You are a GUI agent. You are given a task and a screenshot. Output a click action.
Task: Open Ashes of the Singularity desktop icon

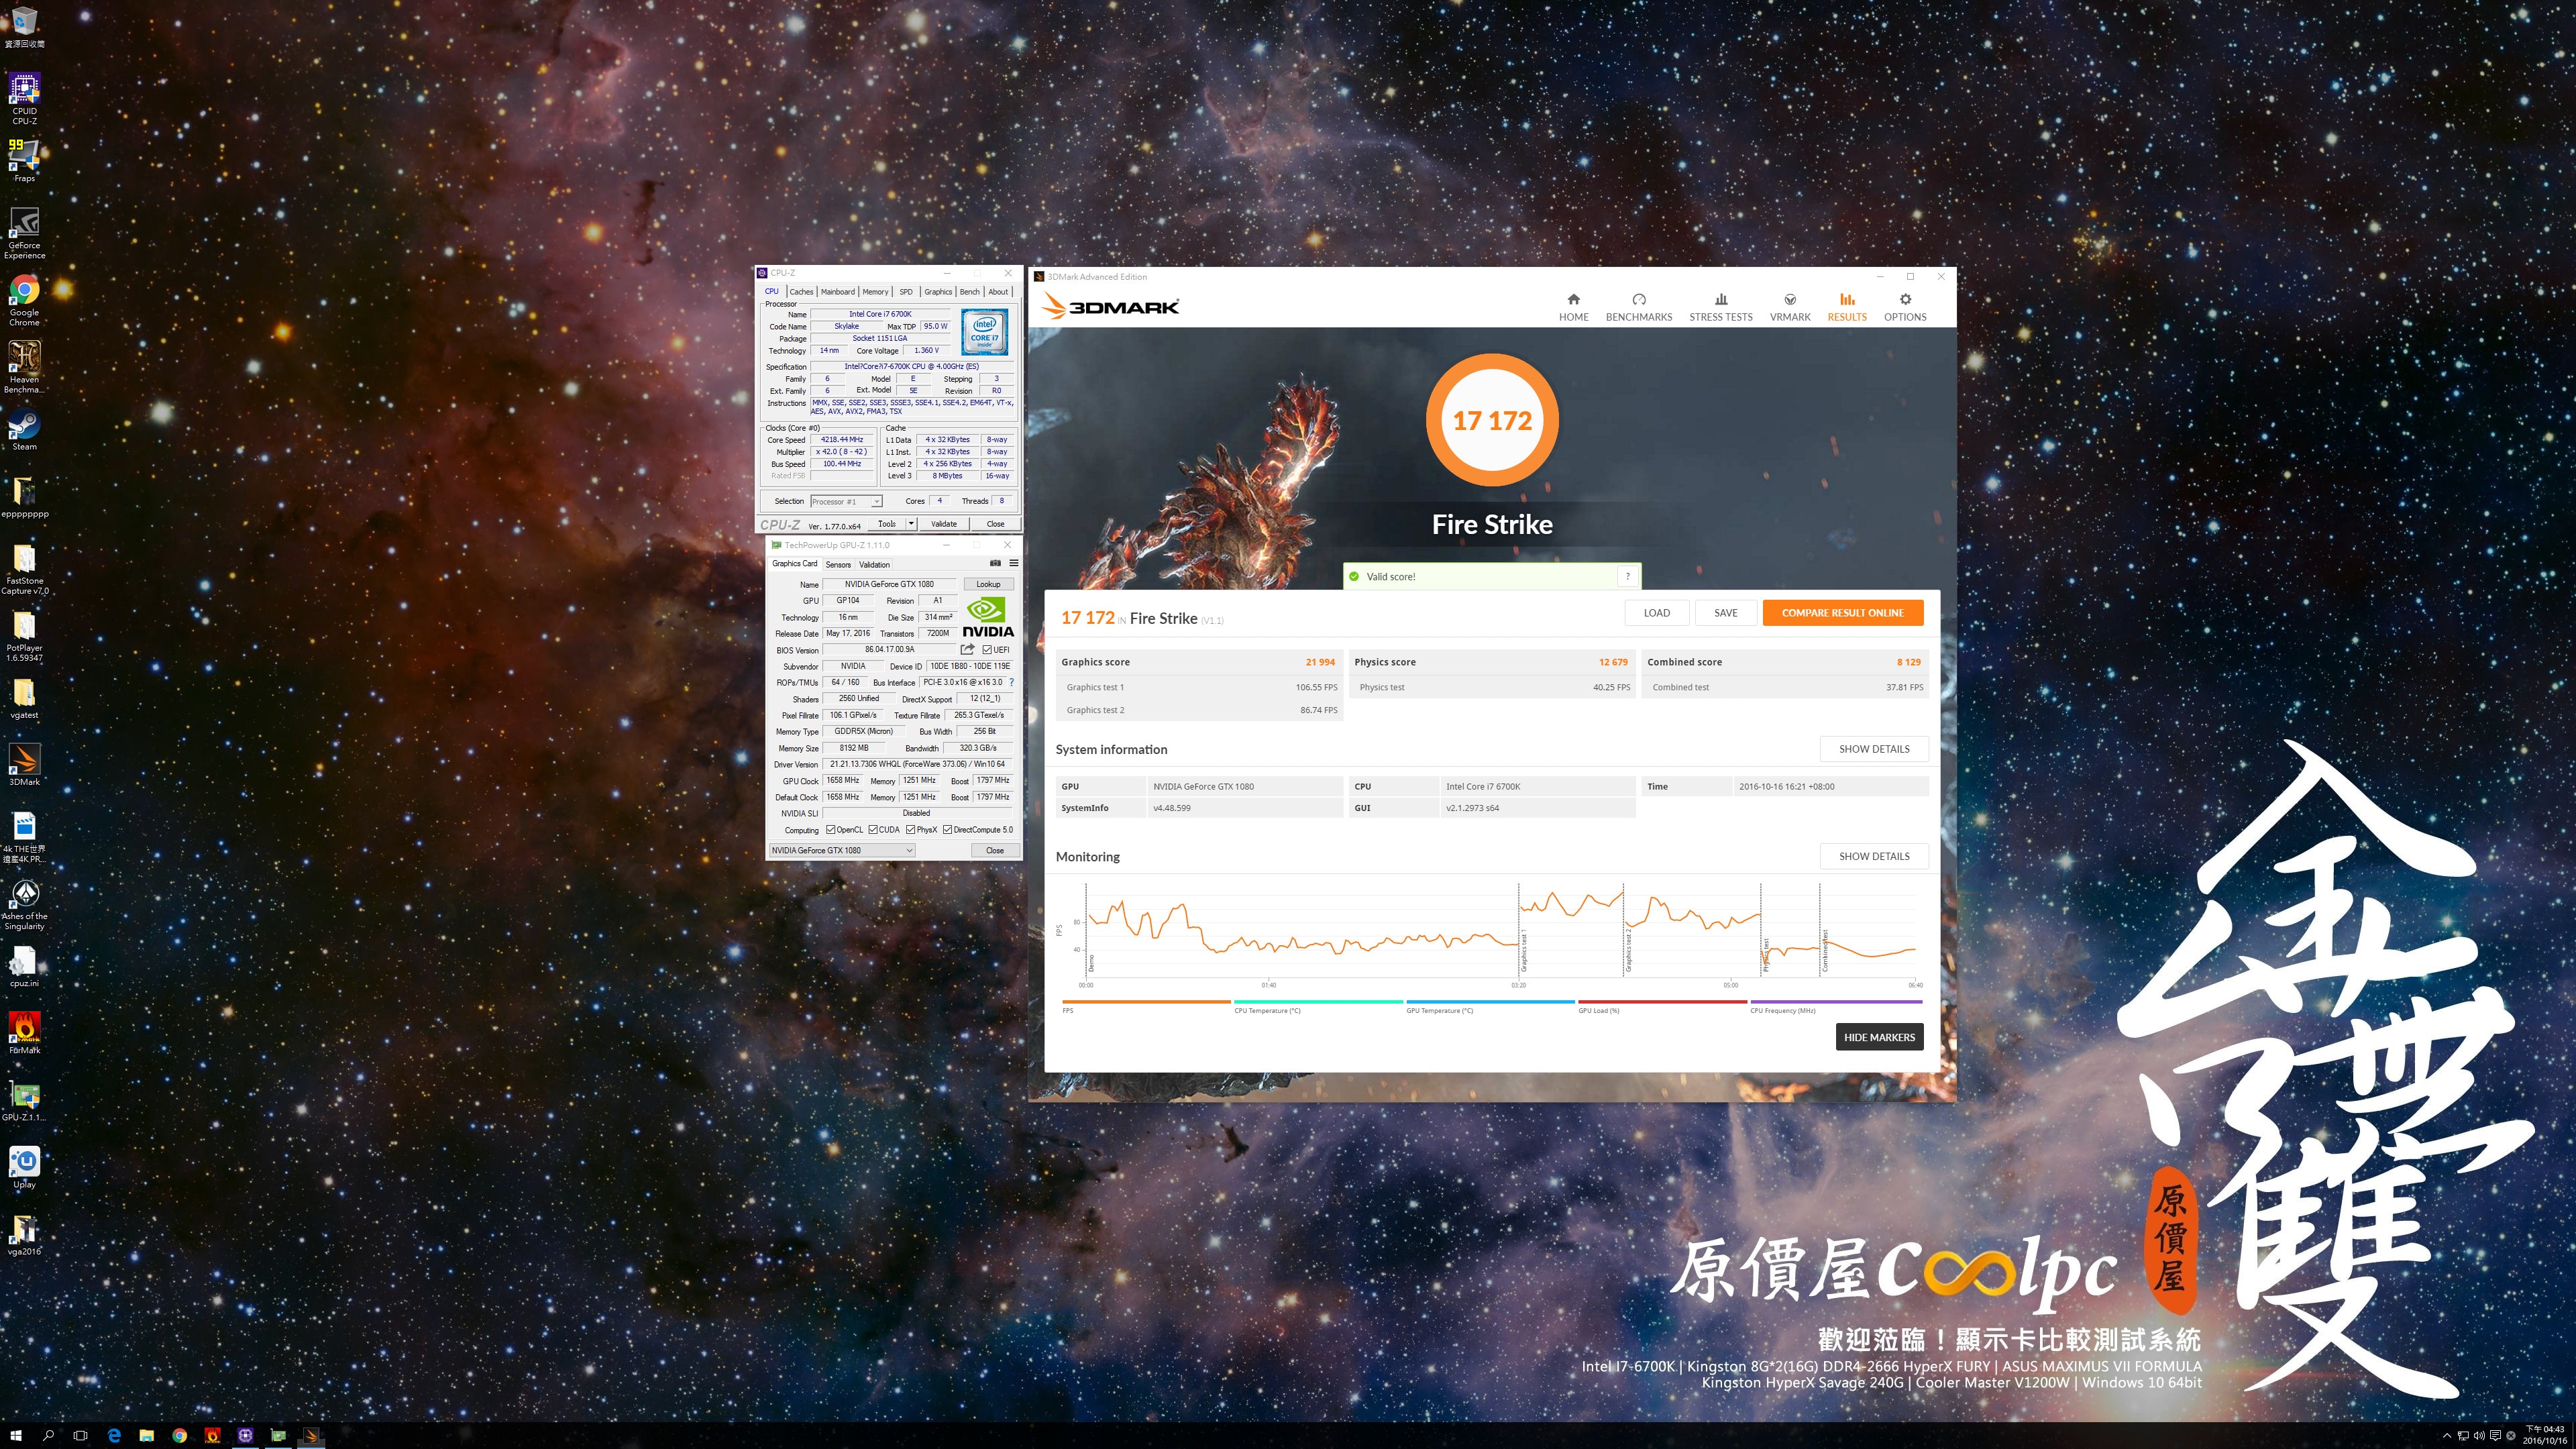coord(24,904)
